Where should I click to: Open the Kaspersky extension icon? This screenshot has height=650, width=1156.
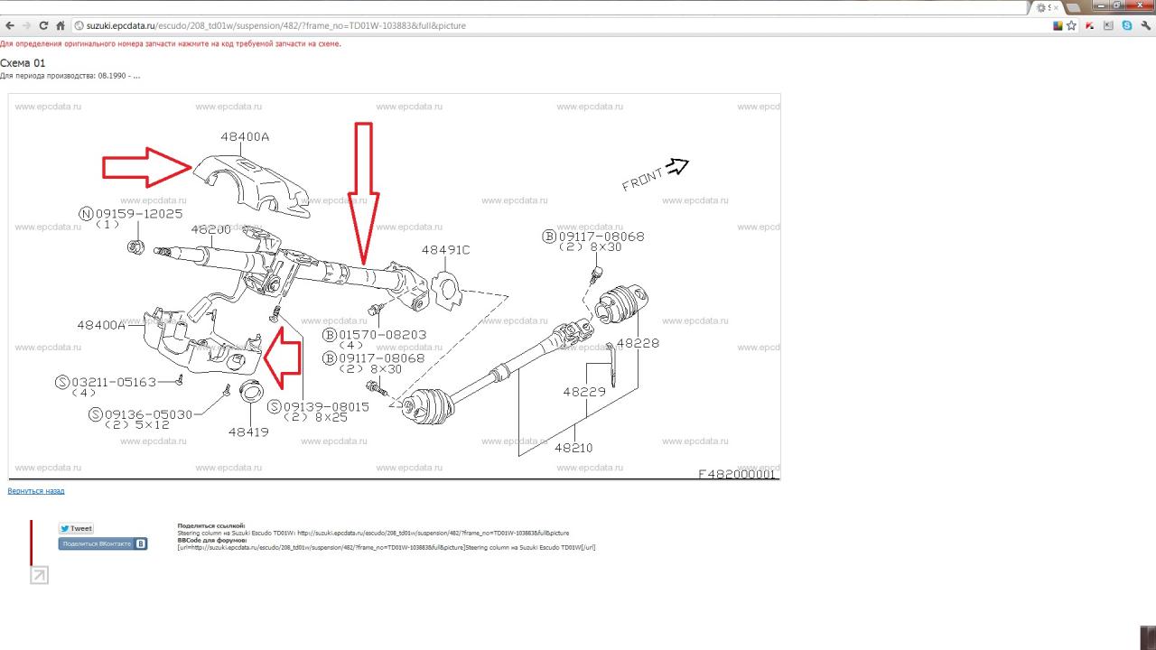point(1090,26)
